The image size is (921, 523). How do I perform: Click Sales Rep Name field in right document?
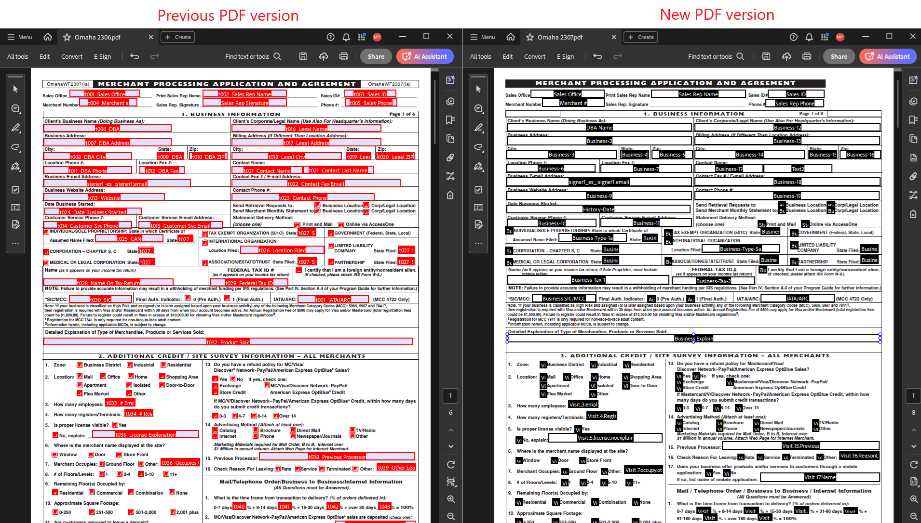[698, 94]
